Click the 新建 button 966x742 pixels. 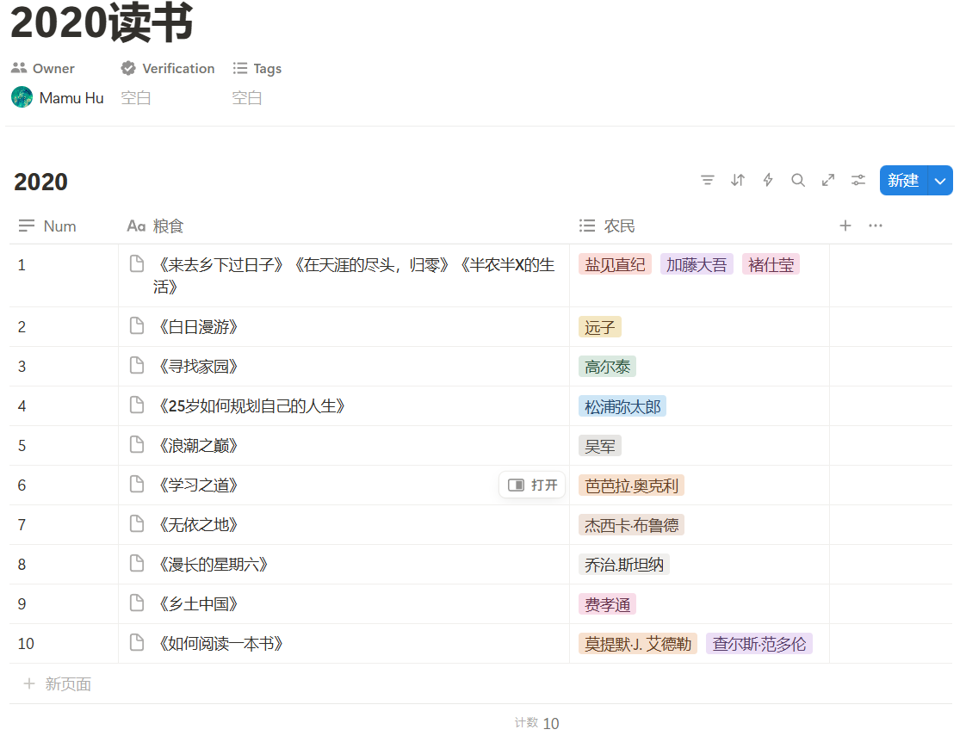[901, 180]
